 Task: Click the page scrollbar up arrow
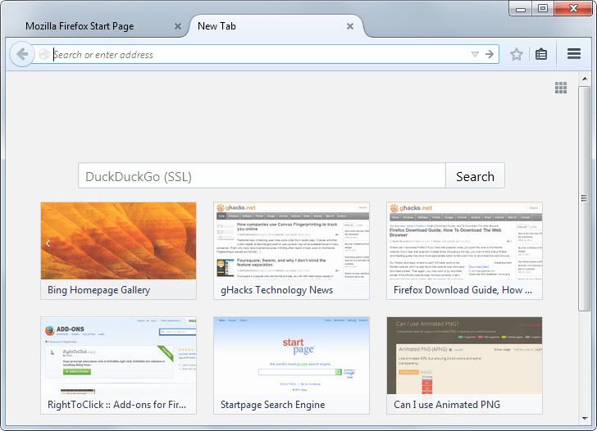pyautogui.click(x=585, y=79)
